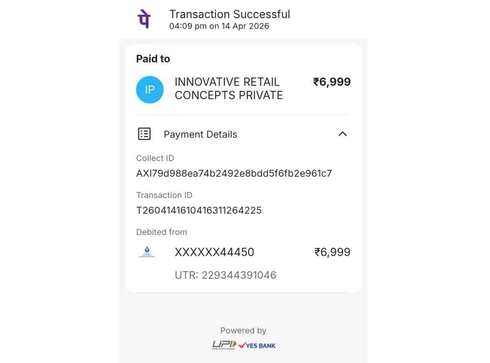
Task: Click the YES BANK logo
Action: click(x=257, y=345)
